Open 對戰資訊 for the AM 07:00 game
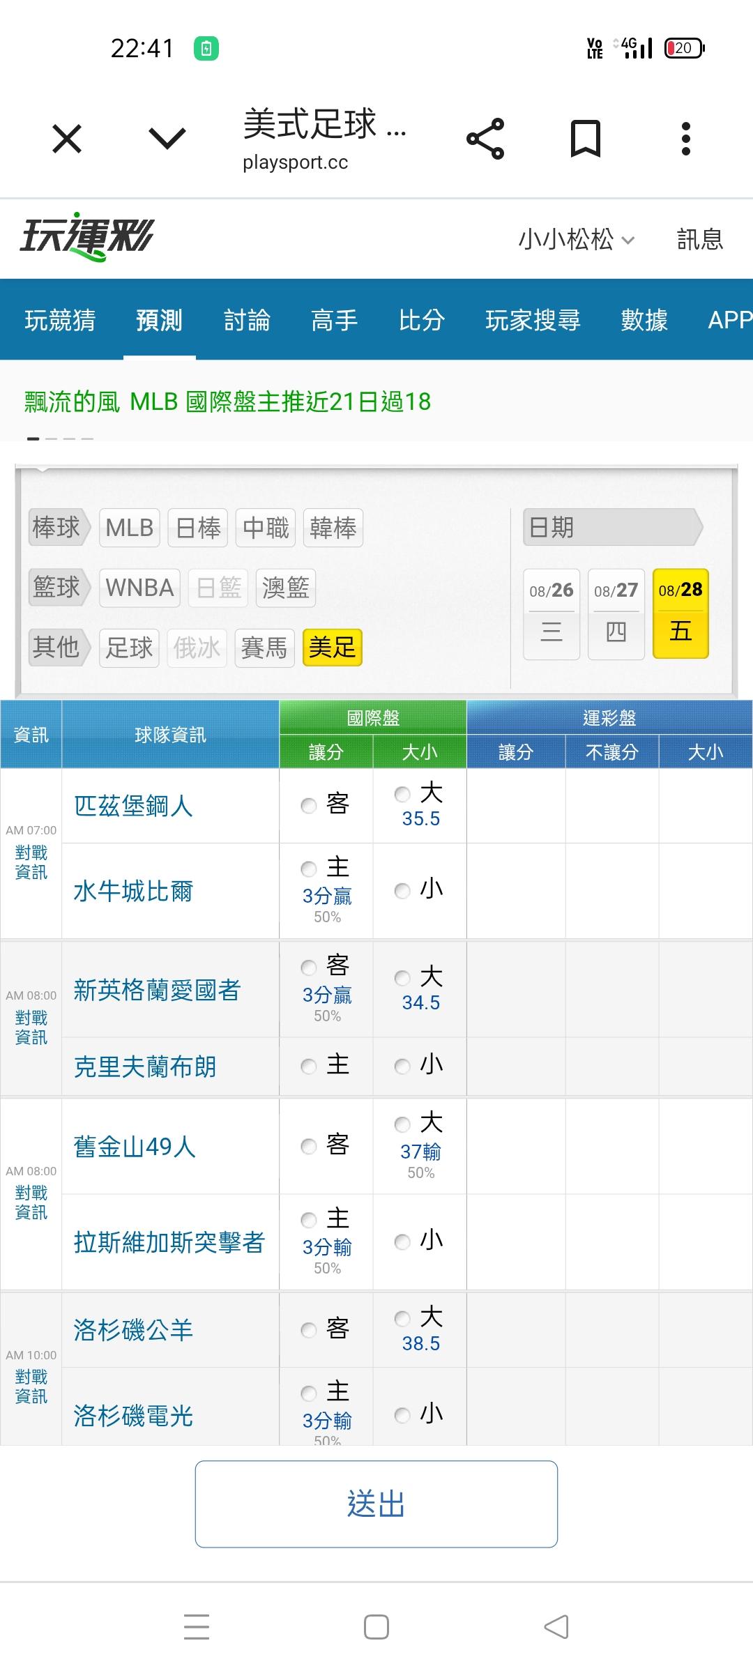This screenshot has height=1673, width=753. (31, 862)
